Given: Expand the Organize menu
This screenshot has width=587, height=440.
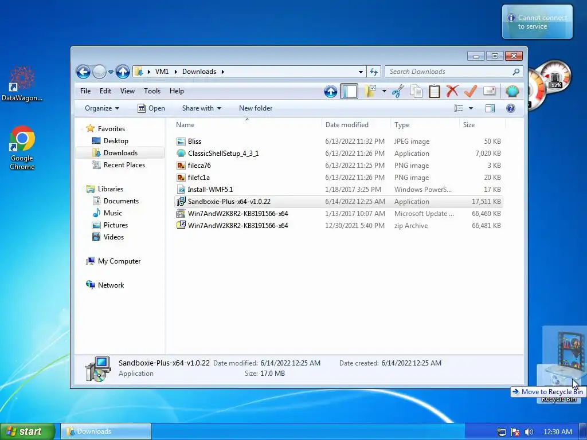Looking at the screenshot, I should [x=102, y=108].
